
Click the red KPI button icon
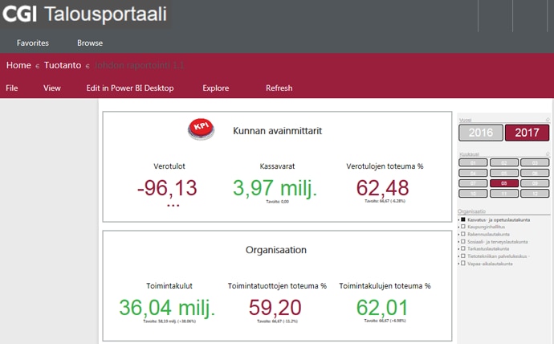[x=201, y=129]
